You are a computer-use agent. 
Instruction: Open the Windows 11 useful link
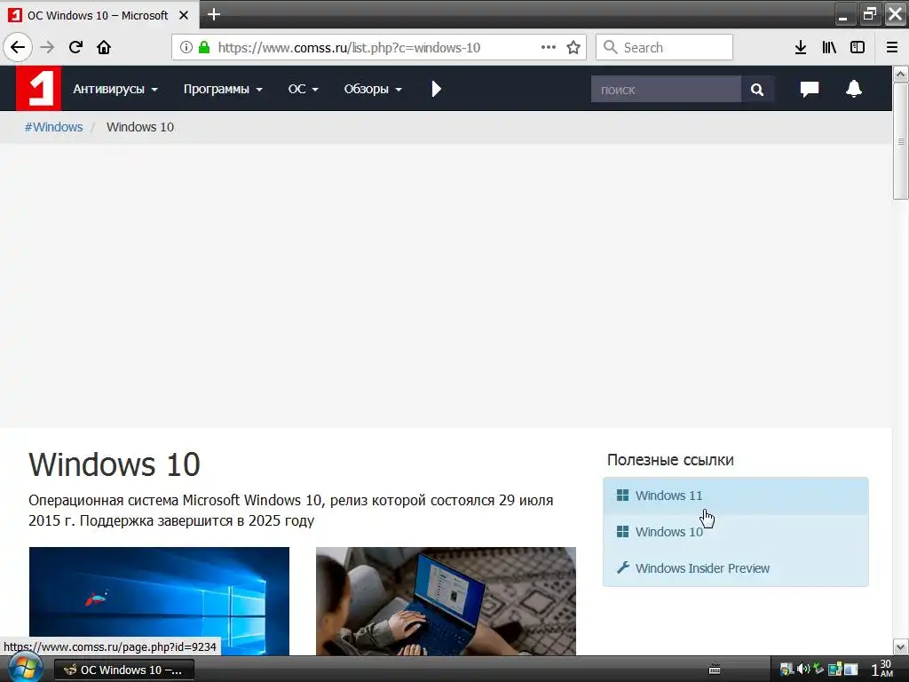click(x=736, y=496)
